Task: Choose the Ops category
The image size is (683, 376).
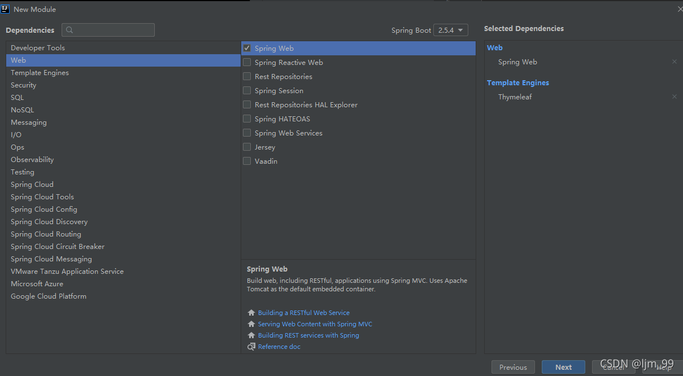Action: (x=123, y=147)
